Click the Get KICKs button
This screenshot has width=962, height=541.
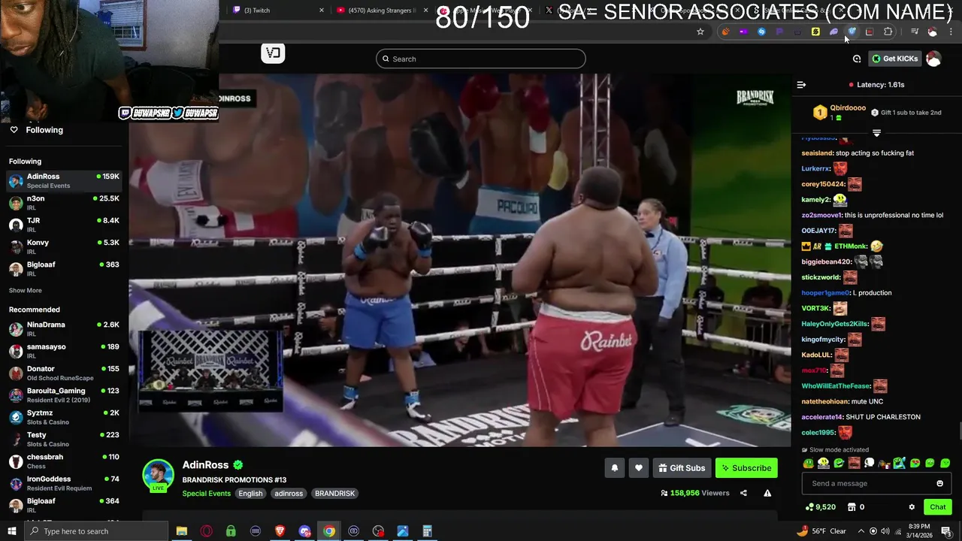pyautogui.click(x=894, y=59)
